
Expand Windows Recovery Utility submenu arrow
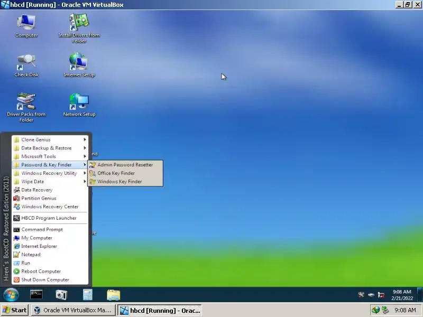[x=85, y=173]
